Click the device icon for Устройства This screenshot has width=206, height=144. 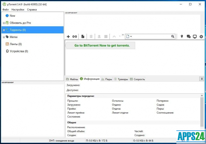pos(7,51)
